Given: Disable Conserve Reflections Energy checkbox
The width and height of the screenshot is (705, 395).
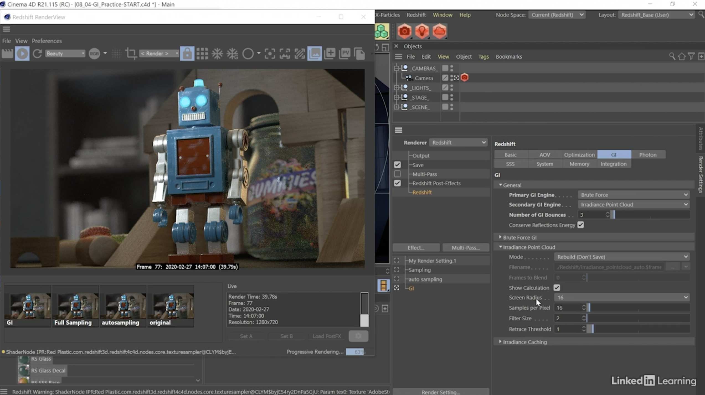Looking at the screenshot, I should pyautogui.click(x=581, y=225).
